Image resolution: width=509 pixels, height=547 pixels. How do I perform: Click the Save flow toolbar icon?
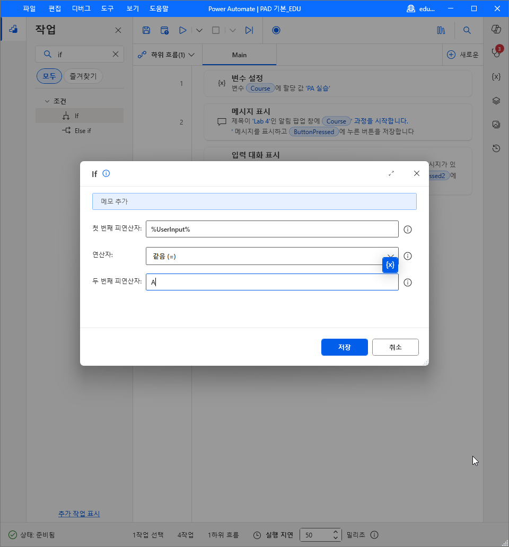[x=146, y=30]
